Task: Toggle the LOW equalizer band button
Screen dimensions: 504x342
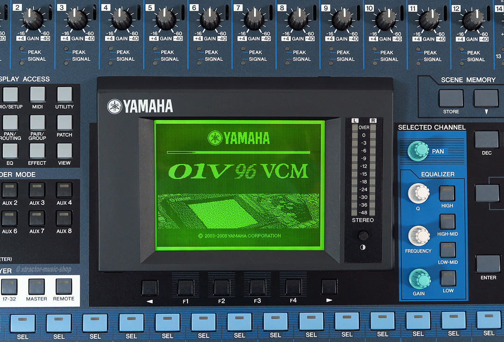Action: pyautogui.click(x=447, y=278)
